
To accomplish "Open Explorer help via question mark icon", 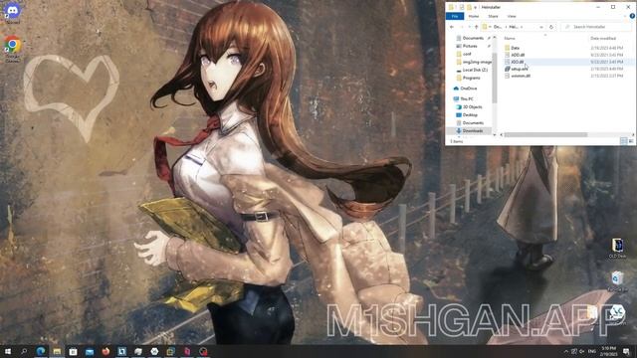I will coord(632,16).
